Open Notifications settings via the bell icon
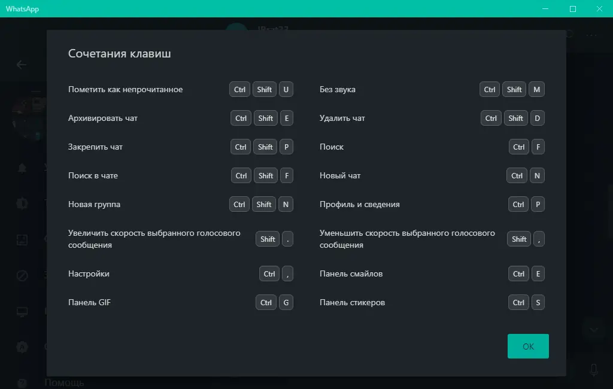Viewport: 613px width, 389px height. tap(22, 169)
